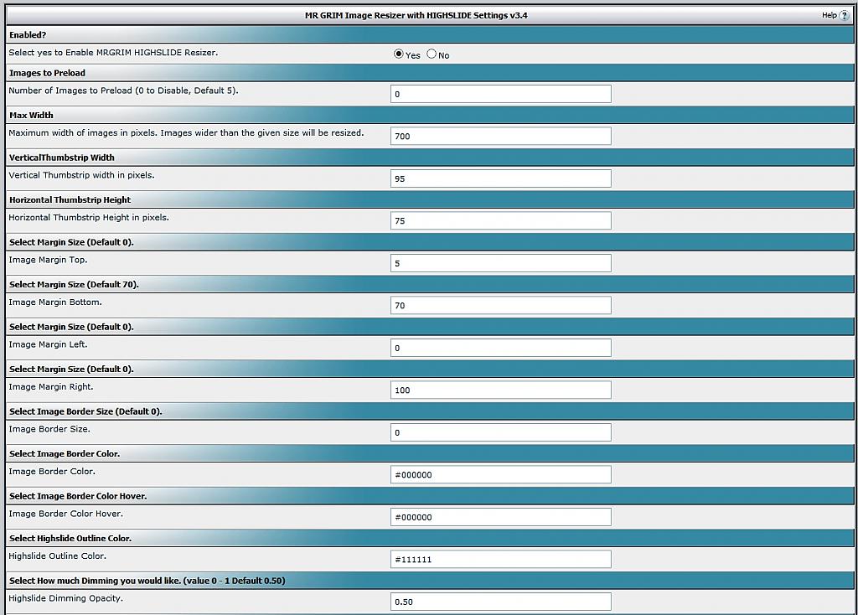Click the 'Number of Images to Preload' description
Image resolution: width=858 pixels, height=615 pixels.
[124, 90]
